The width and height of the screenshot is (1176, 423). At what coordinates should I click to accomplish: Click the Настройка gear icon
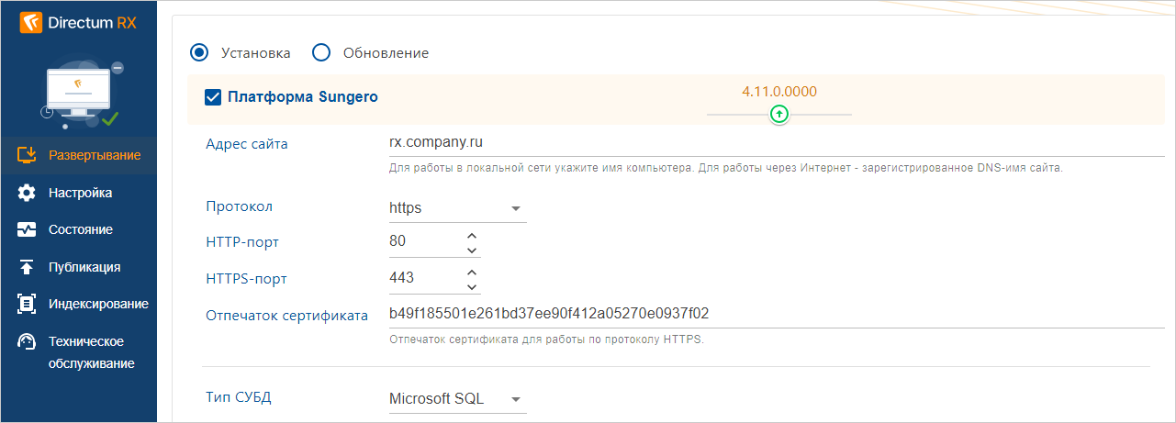27,193
